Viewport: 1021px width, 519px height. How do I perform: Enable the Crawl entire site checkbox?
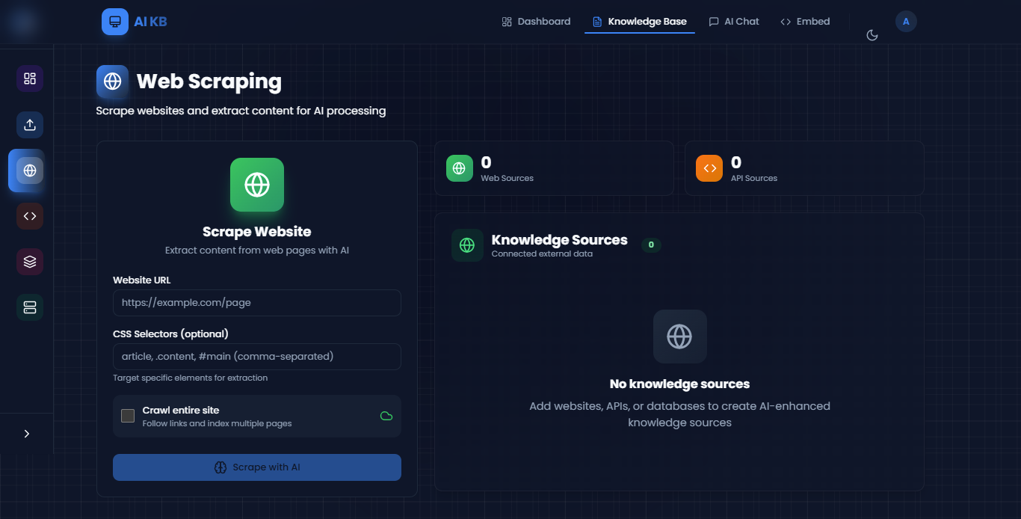pos(128,416)
